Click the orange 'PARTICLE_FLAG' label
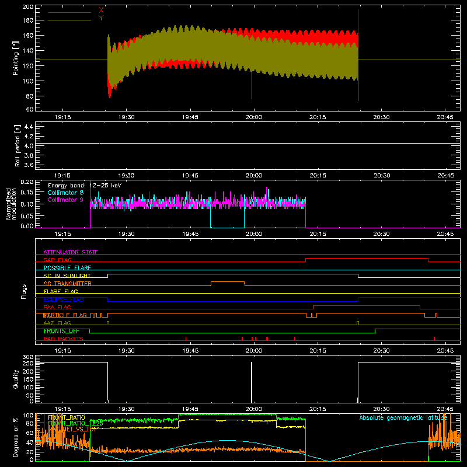This screenshot has width=467, height=467. (65, 315)
